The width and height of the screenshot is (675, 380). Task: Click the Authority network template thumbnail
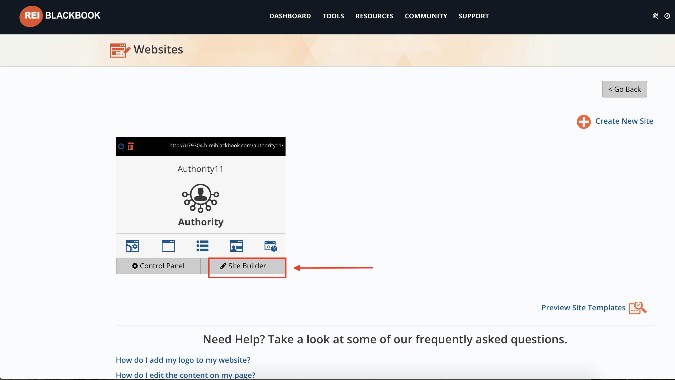[201, 198]
